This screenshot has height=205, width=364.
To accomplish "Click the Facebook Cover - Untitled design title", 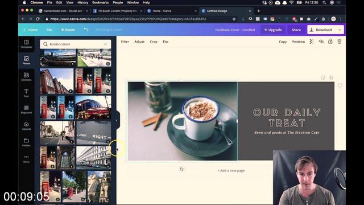I will [235, 30].
